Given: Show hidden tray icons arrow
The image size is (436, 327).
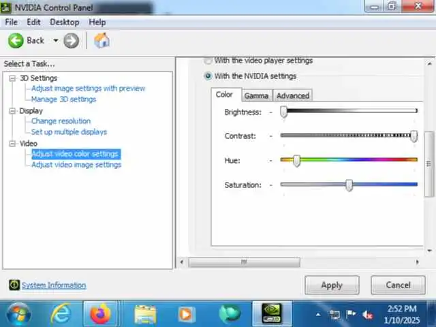Looking at the screenshot, I should 318,315.
